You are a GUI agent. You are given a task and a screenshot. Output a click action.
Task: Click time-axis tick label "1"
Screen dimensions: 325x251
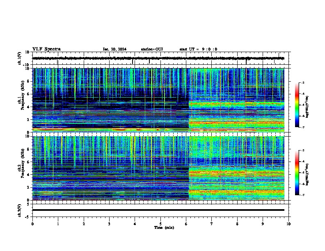coord(58,224)
